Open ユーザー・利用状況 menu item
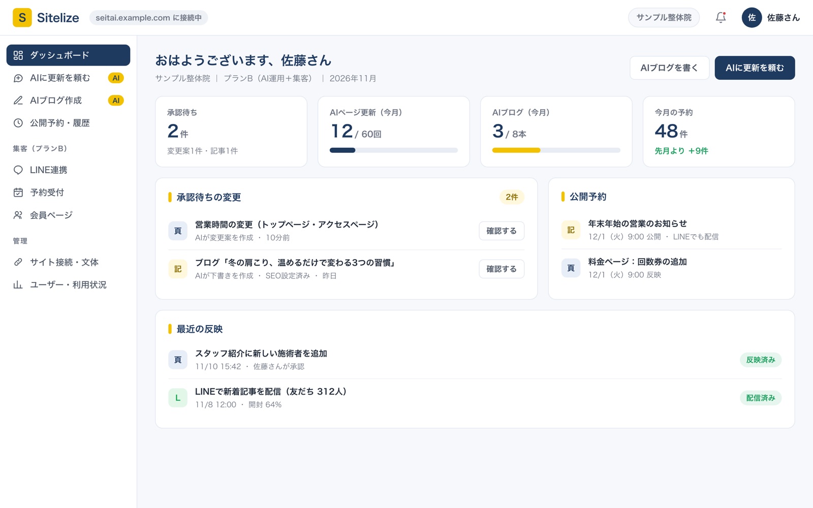The width and height of the screenshot is (813, 508). click(68, 285)
